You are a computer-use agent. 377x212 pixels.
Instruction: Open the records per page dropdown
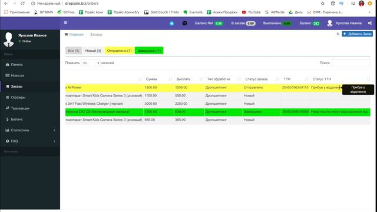[x=90, y=63]
